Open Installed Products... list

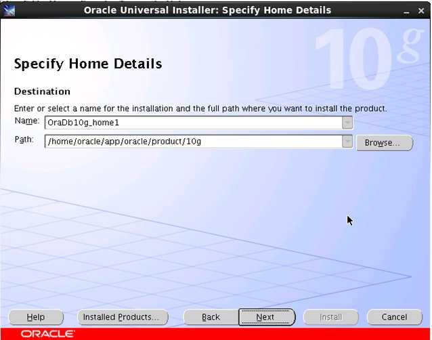123,317
